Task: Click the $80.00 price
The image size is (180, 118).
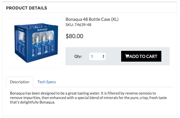Action: [74, 36]
